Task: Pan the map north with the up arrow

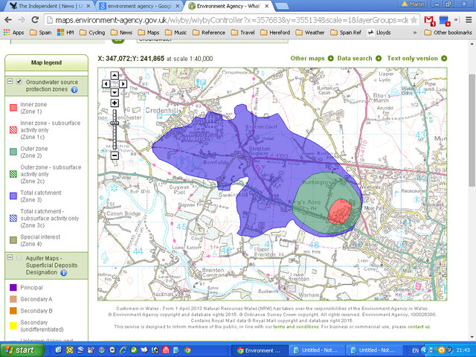Action: point(114,75)
